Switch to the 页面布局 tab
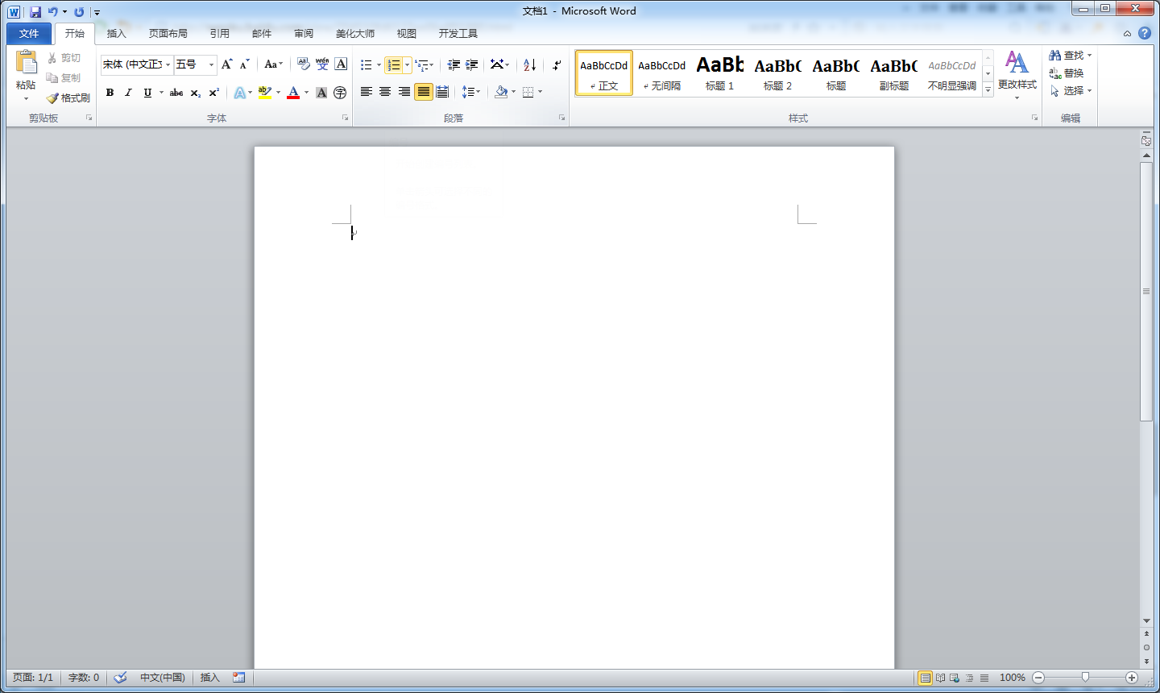This screenshot has height=693, width=1160. (x=168, y=34)
